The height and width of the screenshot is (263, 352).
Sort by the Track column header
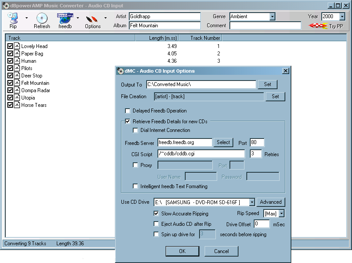pos(69,38)
